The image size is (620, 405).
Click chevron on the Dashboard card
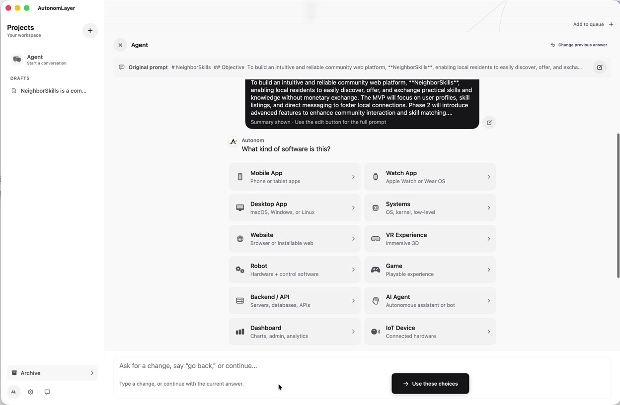(x=353, y=332)
